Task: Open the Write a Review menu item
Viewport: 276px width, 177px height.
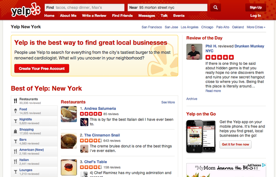Action: (94, 16)
